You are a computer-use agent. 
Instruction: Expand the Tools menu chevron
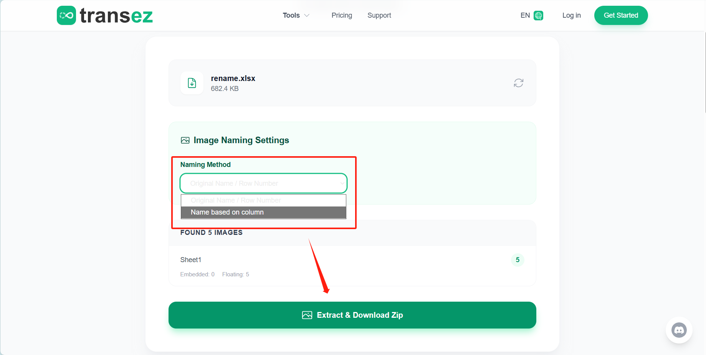(307, 15)
